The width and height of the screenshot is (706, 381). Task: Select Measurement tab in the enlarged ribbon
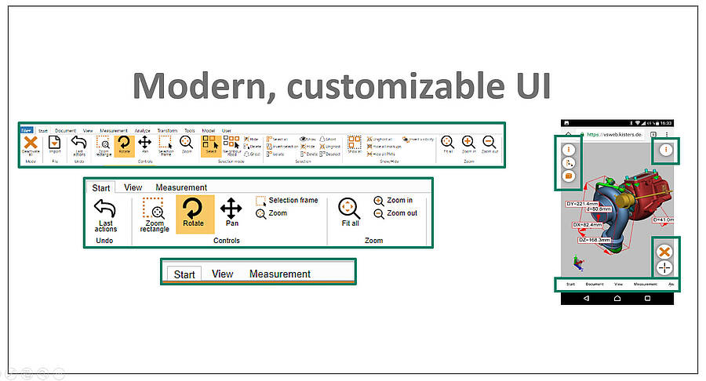click(x=181, y=187)
